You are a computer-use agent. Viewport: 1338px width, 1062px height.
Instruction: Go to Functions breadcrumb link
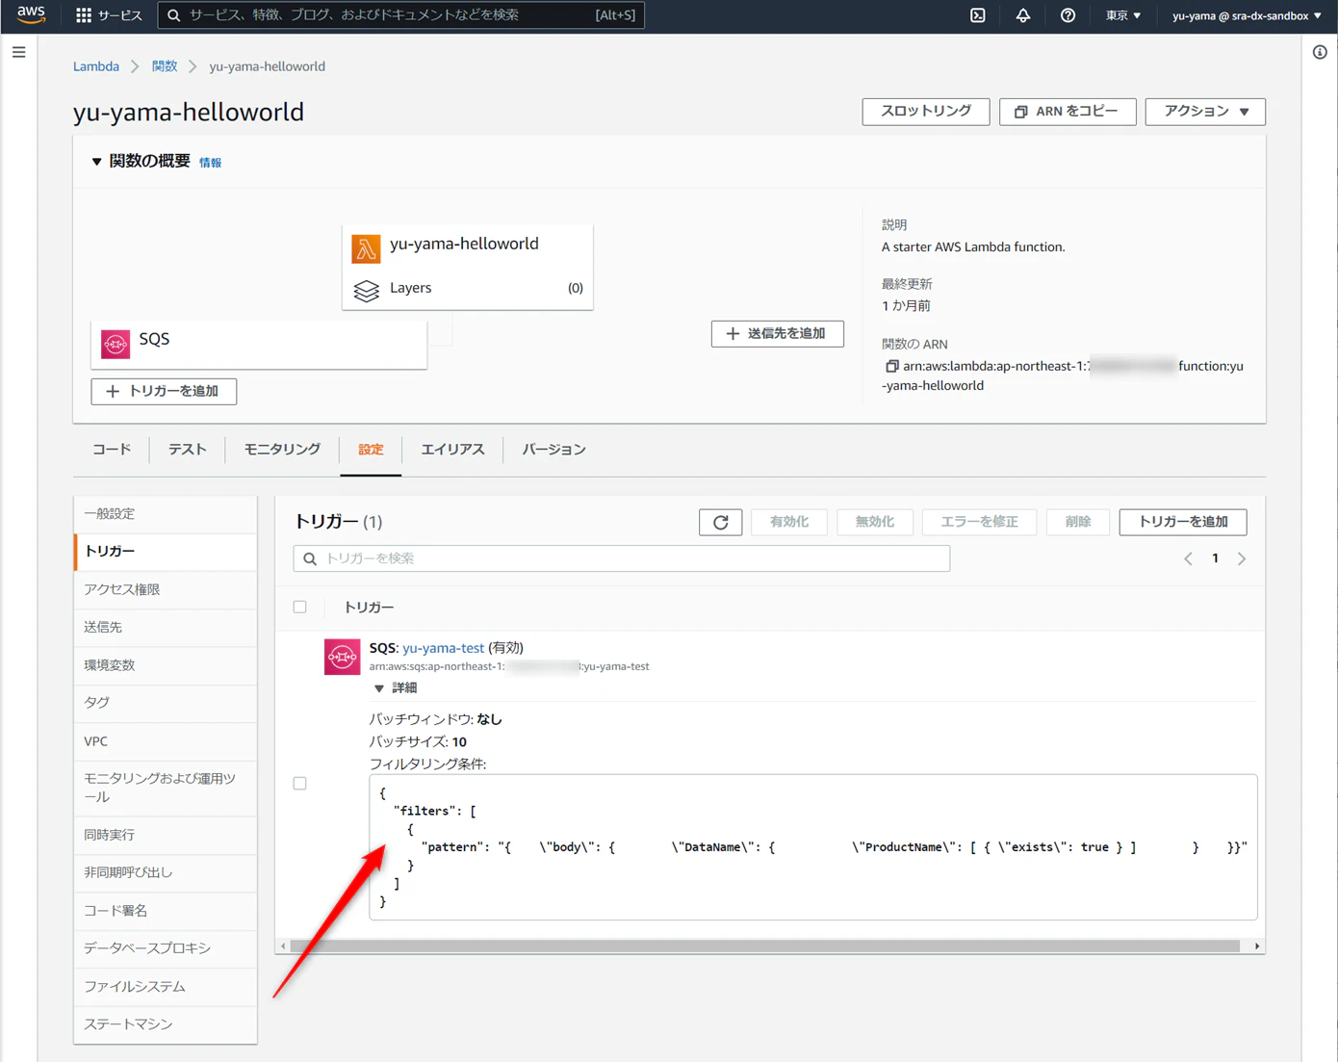(x=165, y=66)
